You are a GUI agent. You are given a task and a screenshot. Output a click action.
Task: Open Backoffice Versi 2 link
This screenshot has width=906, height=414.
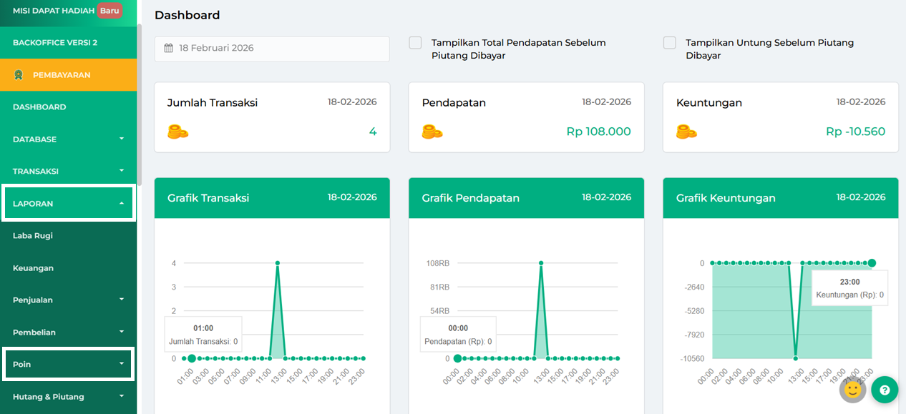tap(55, 43)
